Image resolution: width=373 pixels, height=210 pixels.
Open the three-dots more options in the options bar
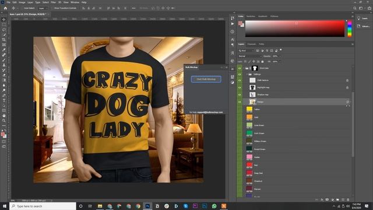(x=133, y=8)
